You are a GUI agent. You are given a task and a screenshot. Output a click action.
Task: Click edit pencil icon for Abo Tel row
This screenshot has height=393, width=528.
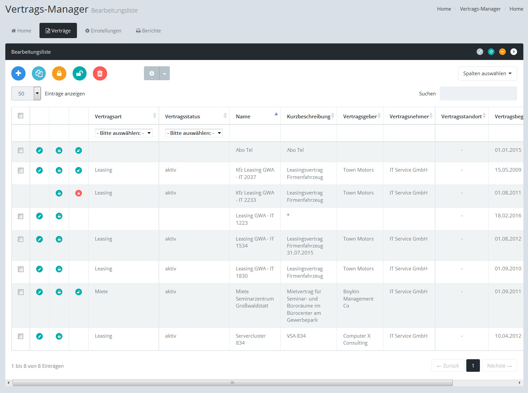pos(39,150)
